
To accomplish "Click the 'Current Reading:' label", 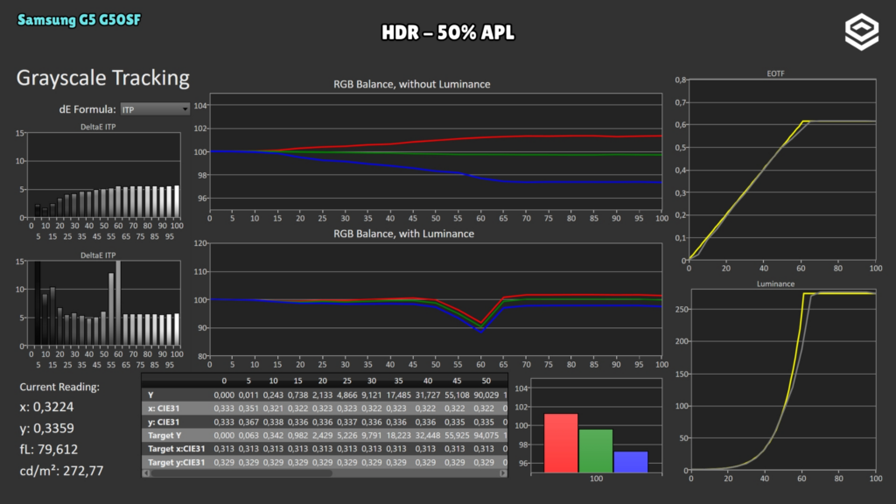I will point(59,387).
